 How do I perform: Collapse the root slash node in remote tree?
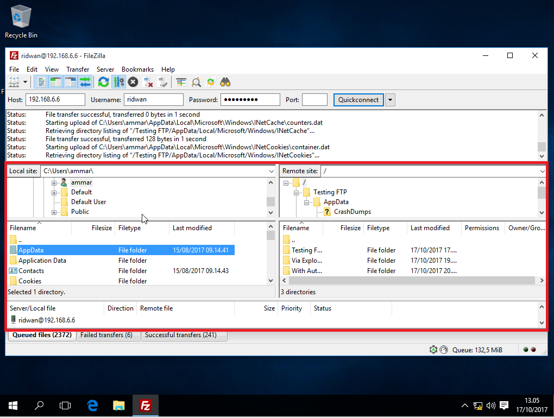(x=286, y=183)
